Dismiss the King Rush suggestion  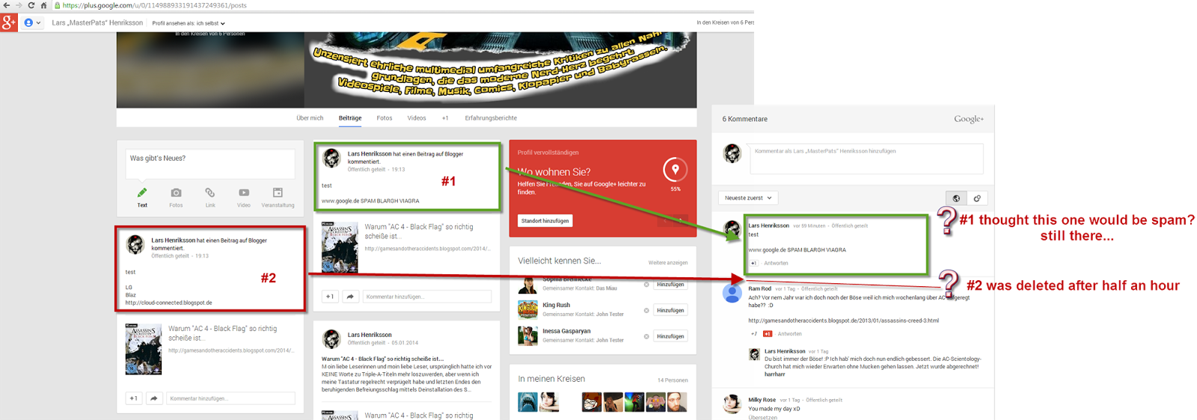click(646, 310)
